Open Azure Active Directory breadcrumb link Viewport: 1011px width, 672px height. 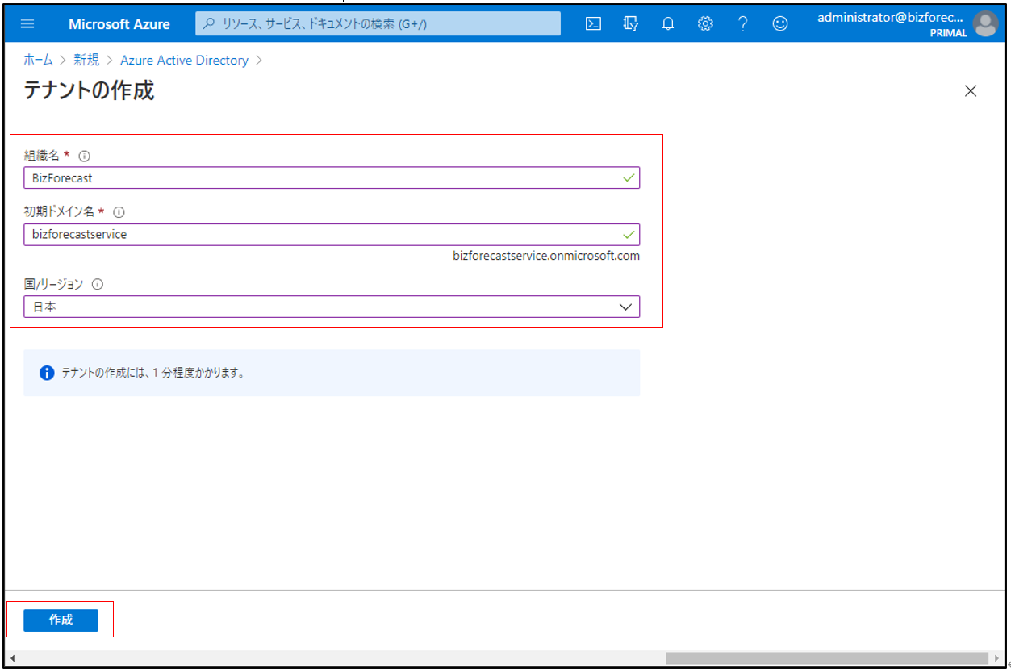click(x=184, y=61)
